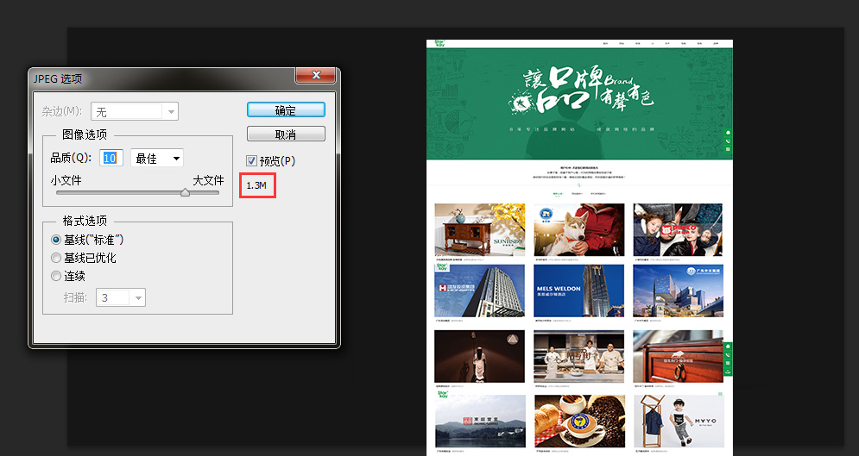Select the 基线("标准") radio option
Viewport: 859px width, 456px height.
57,240
